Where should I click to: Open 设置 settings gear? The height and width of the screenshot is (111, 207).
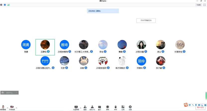point(130,108)
